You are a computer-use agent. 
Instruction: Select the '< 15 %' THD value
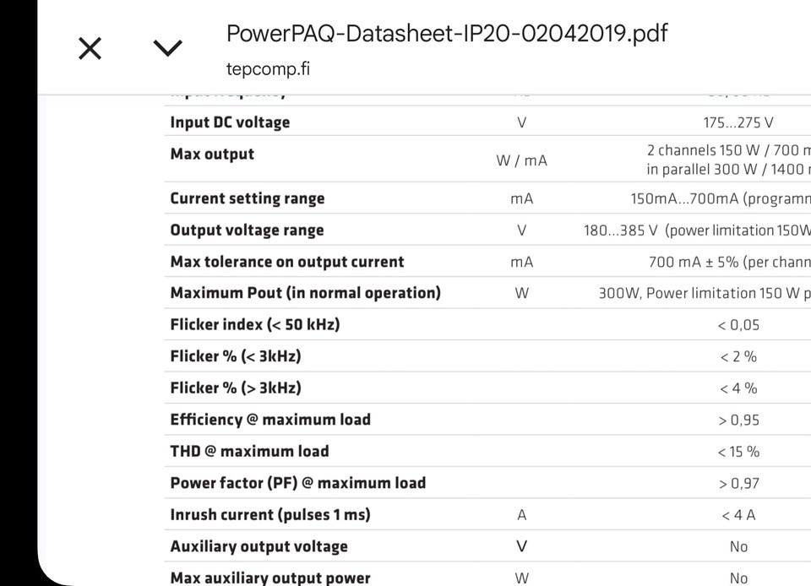point(738,452)
